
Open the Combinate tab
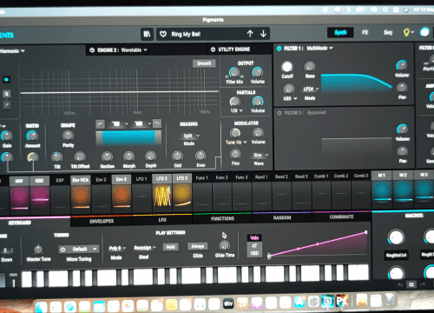341,216
